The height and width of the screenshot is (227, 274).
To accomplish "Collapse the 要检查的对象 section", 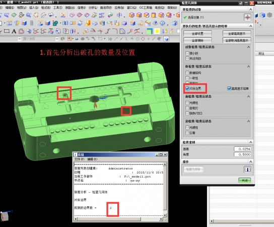I will [251, 9].
